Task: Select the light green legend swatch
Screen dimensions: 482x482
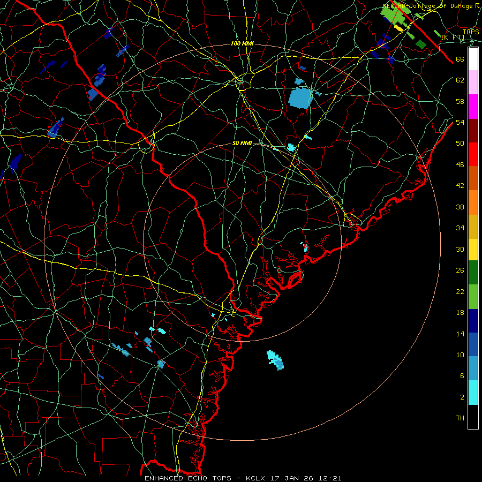Action: pyautogui.click(x=473, y=297)
